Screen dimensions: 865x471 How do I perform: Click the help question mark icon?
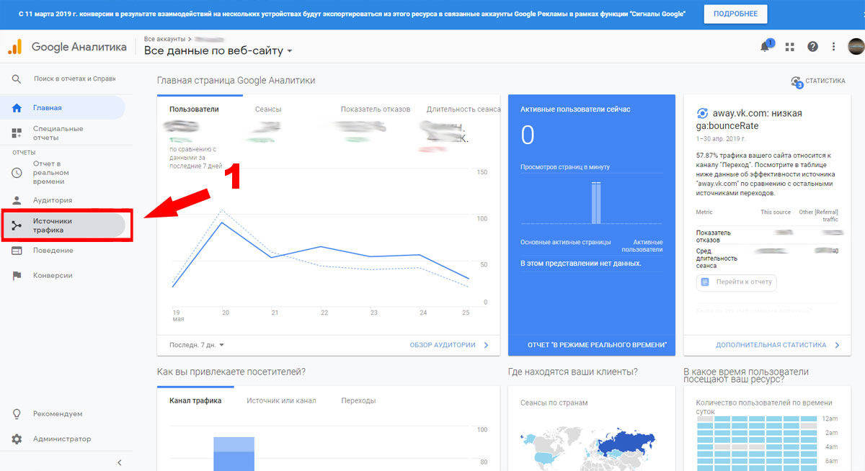pos(812,47)
